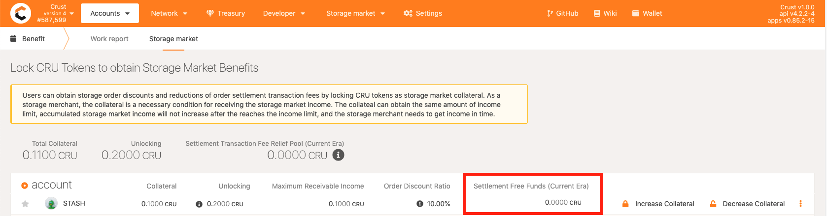The width and height of the screenshot is (827, 216).
Task: Click the info icon beside 10.00% discount ratio
Action: tap(420, 204)
